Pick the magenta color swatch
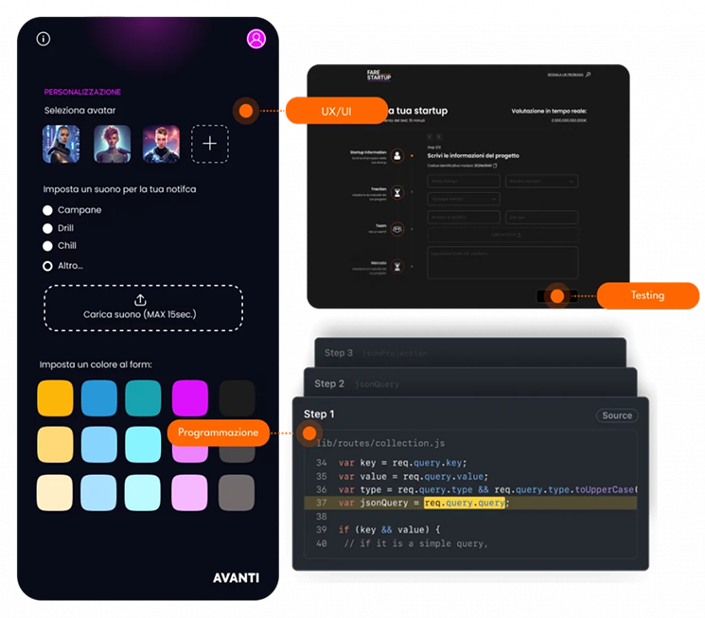 (189, 397)
